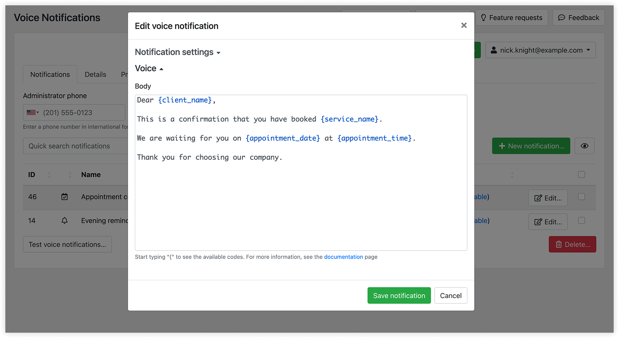Open Test voice notifications dialog
This screenshot has height=338, width=619.
[67, 244]
